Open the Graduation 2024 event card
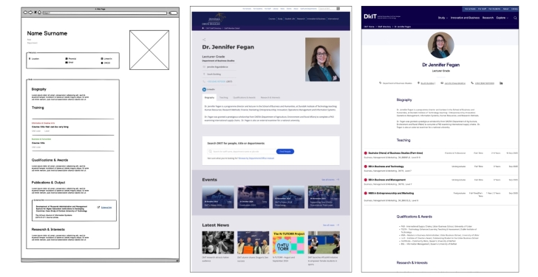The image size is (538, 277). [253, 197]
